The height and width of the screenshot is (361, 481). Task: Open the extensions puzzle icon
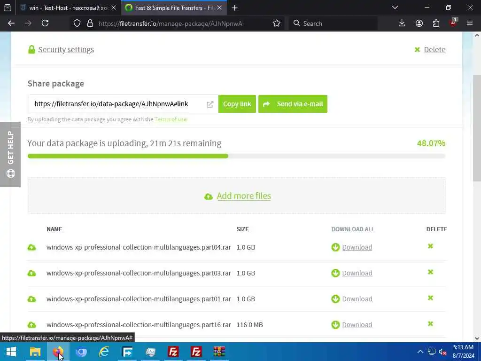pyautogui.click(x=436, y=24)
